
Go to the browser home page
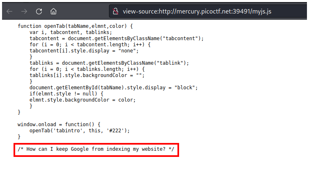54,11
